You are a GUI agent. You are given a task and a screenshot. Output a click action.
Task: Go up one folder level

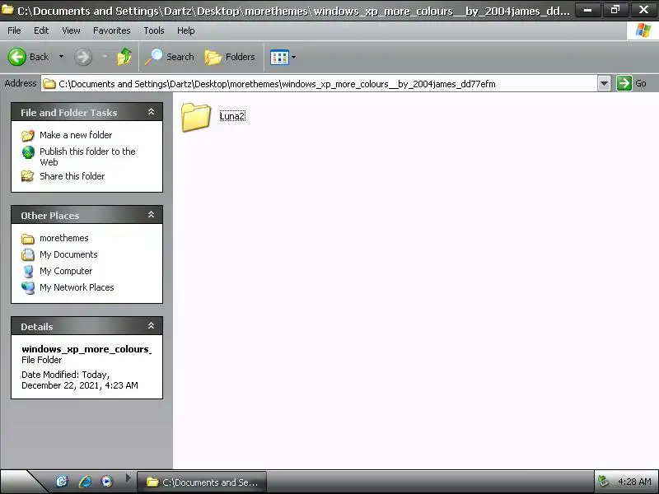pyautogui.click(x=124, y=57)
